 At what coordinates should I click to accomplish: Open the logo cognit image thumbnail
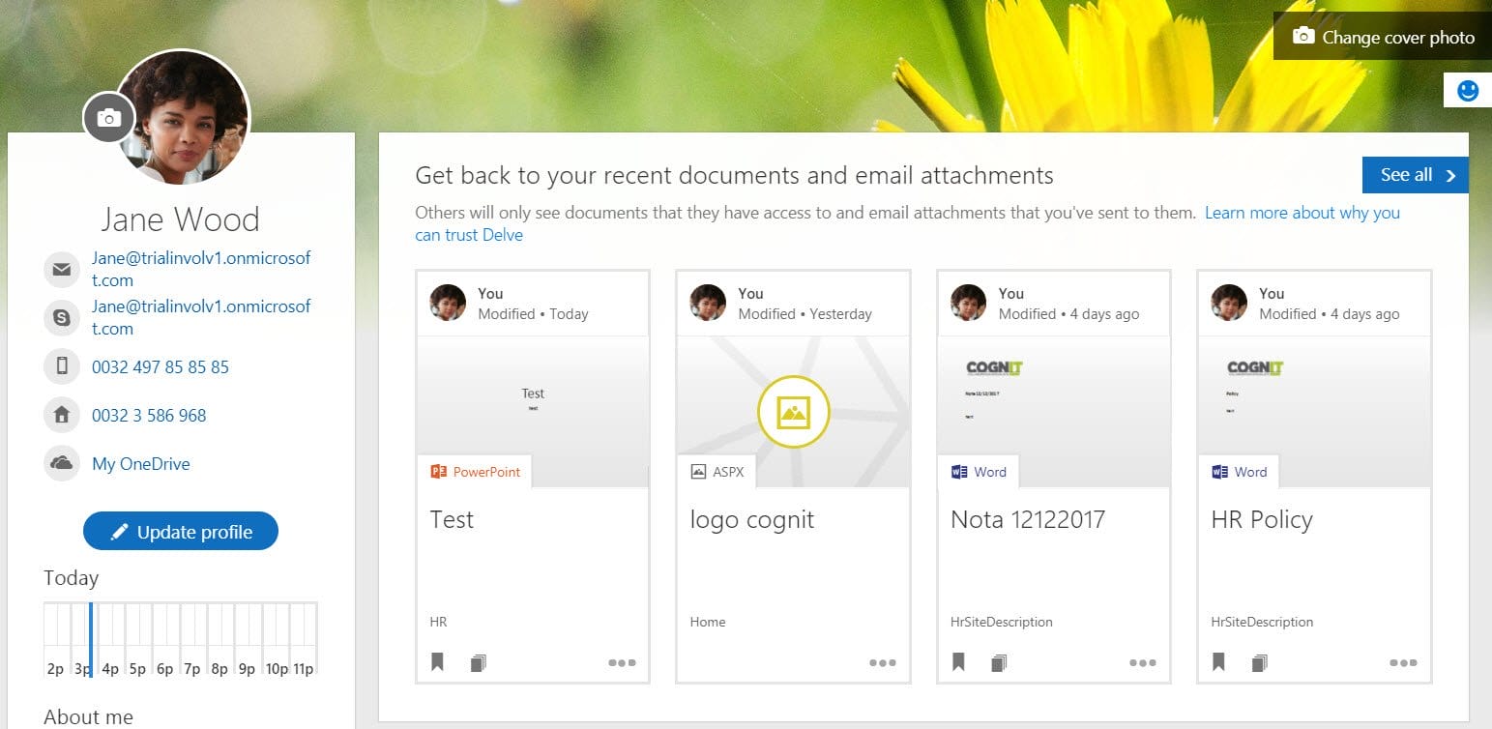793,412
